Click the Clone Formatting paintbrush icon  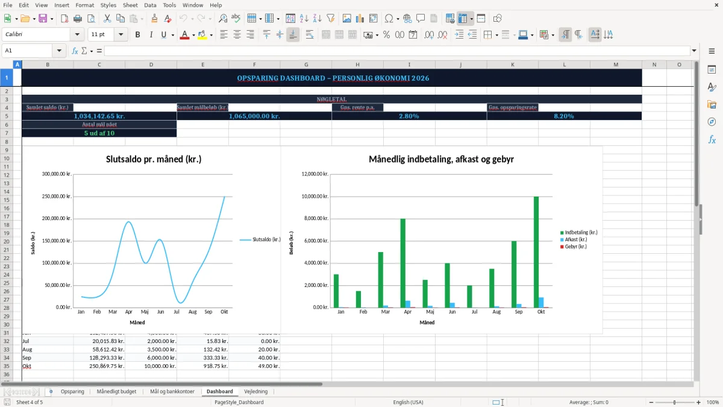[154, 18]
